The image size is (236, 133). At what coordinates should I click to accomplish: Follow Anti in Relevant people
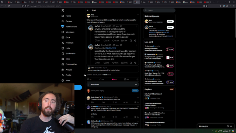click(x=170, y=21)
